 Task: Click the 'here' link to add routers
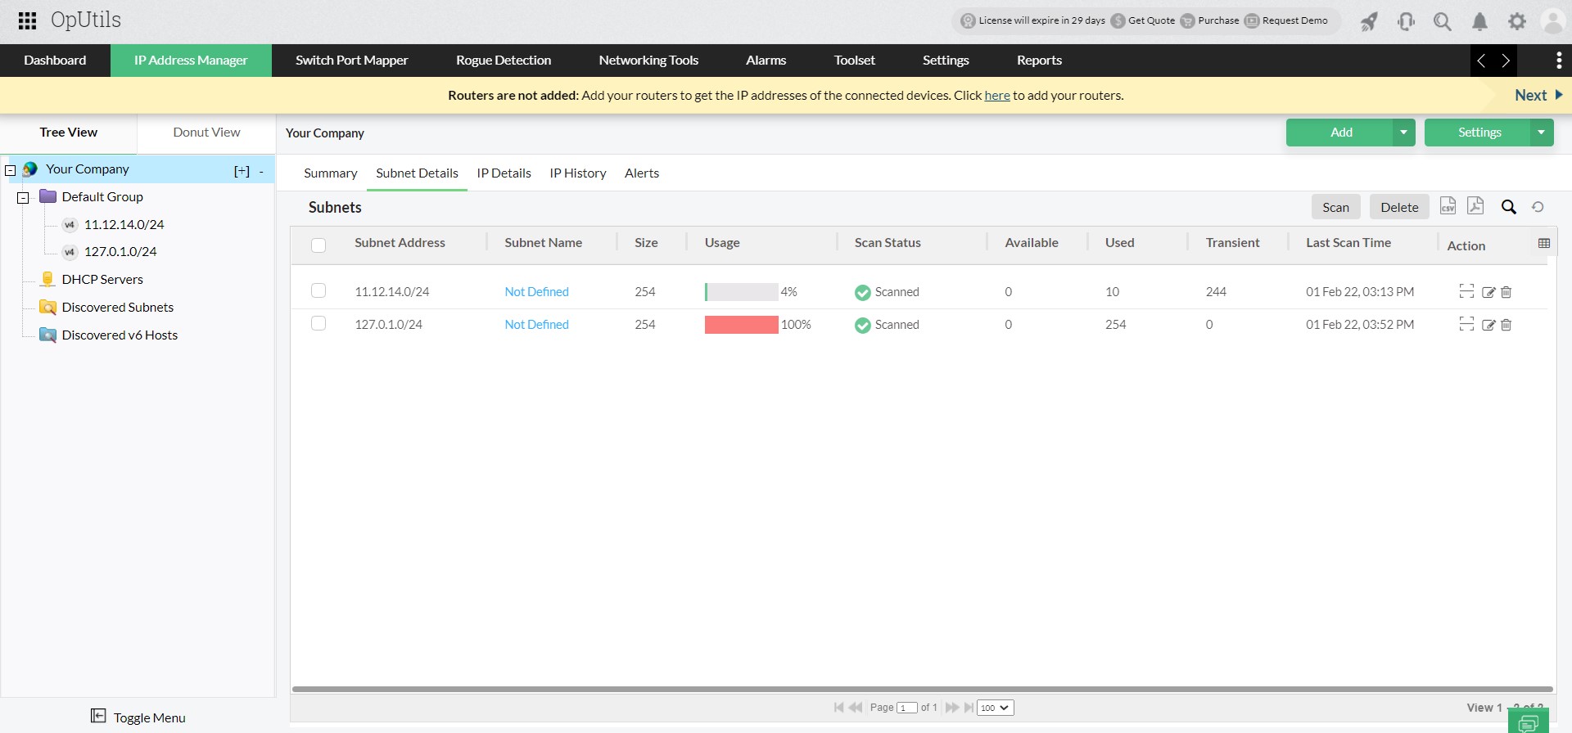997,96
